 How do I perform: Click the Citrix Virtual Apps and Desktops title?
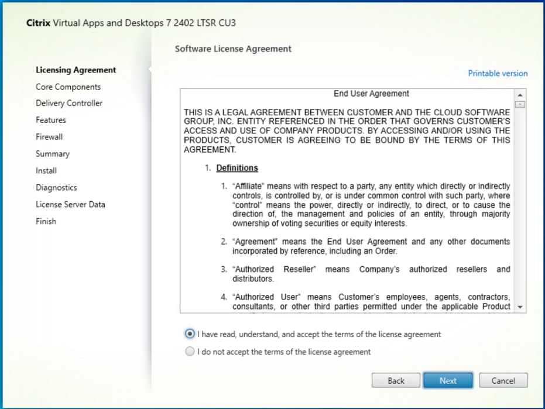coord(131,23)
